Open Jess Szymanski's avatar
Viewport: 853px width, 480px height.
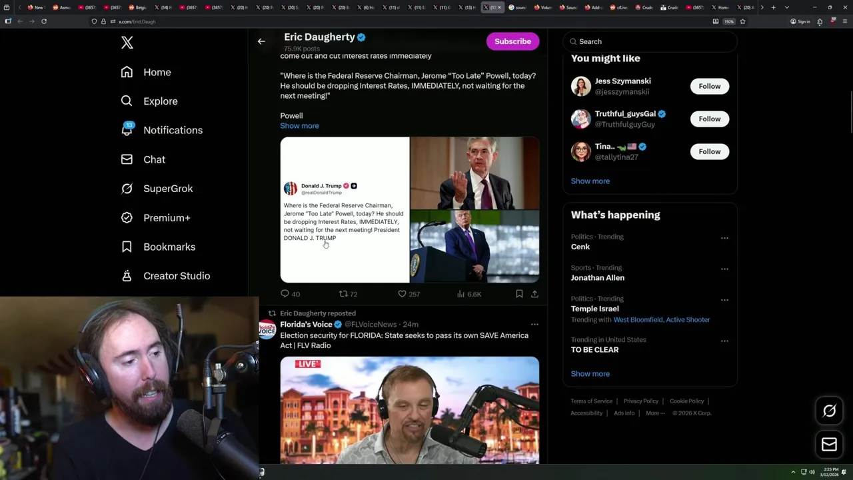(581, 86)
